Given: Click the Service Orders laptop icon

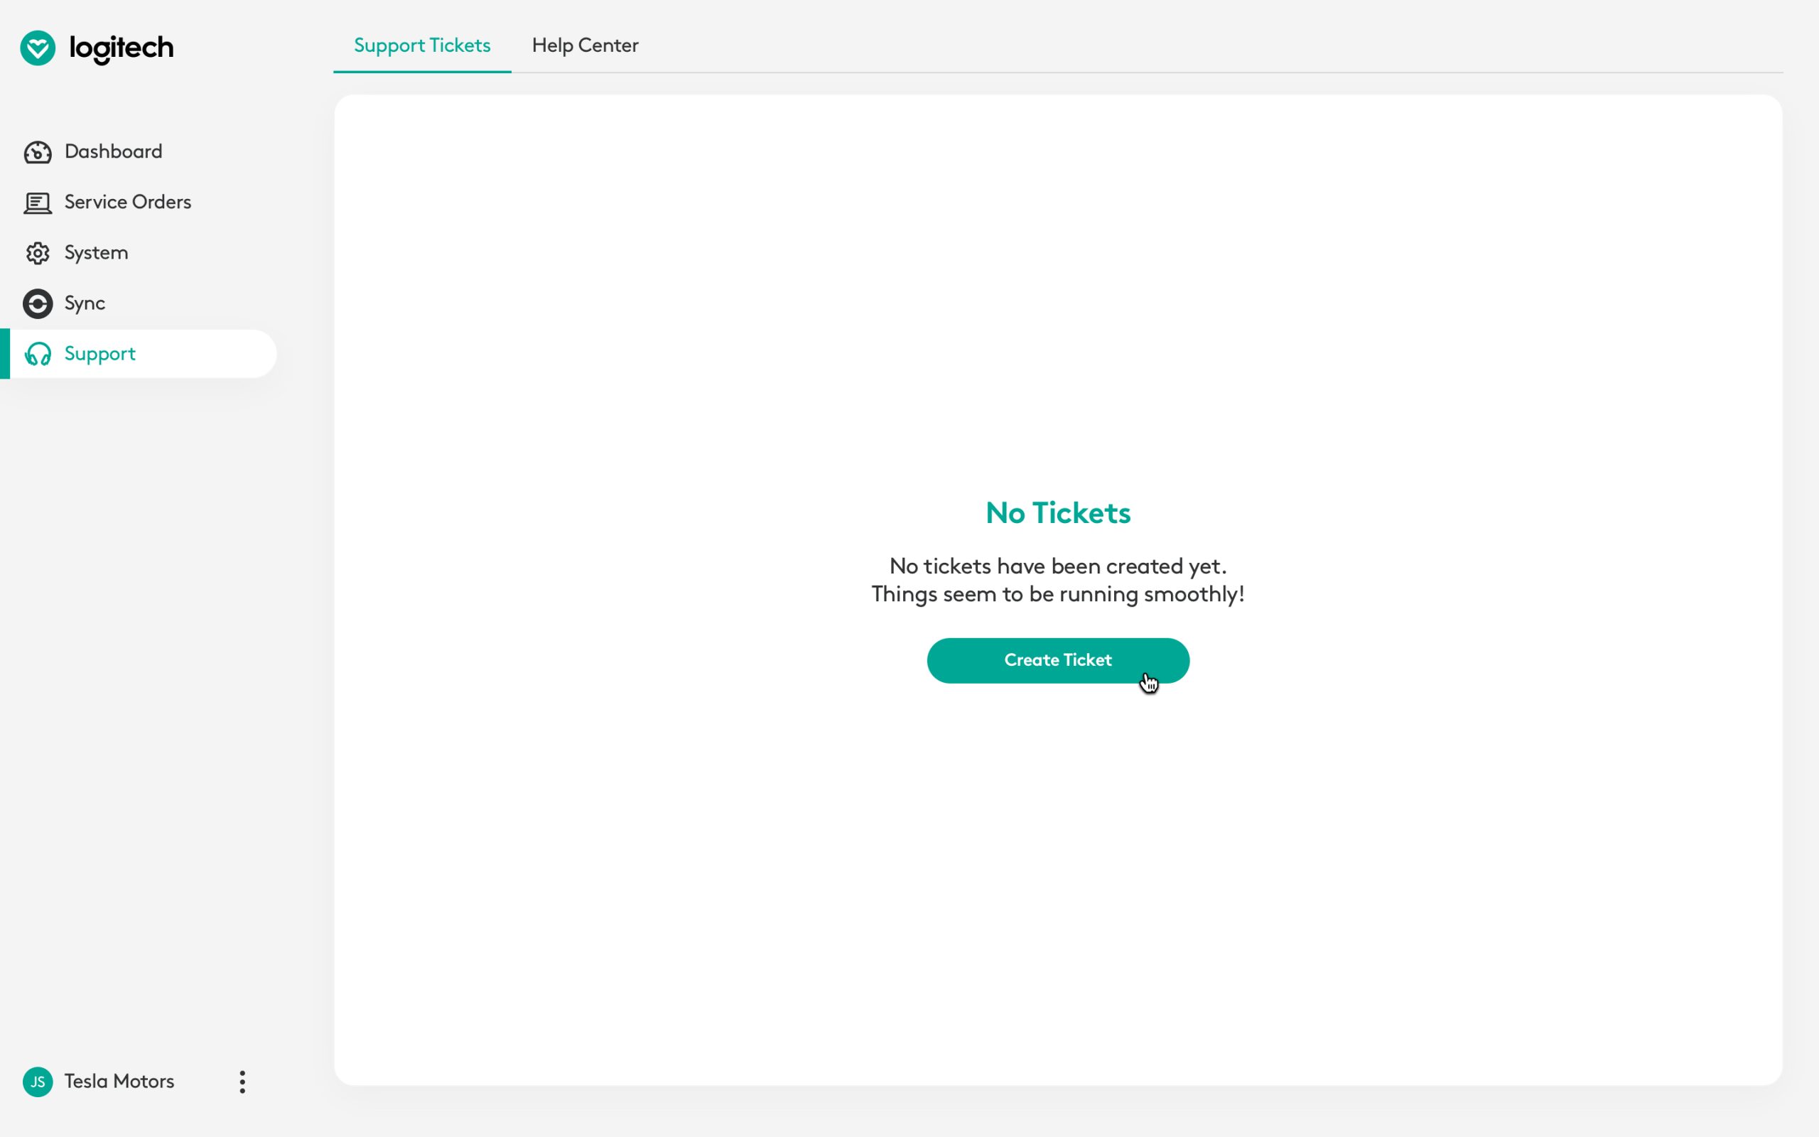Looking at the screenshot, I should click(x=38, y=203).
